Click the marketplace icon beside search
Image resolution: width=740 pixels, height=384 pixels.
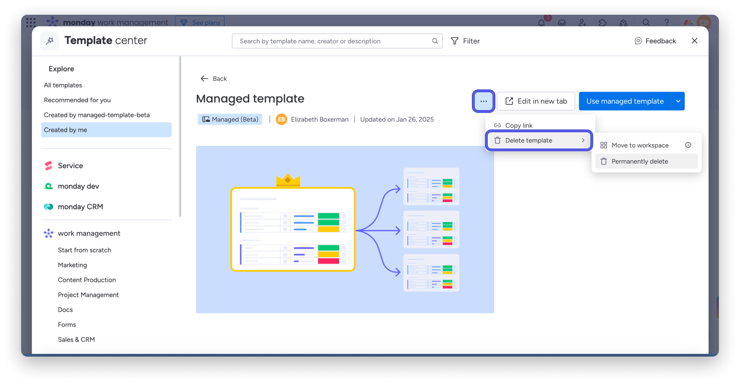[x=624, y=22]
